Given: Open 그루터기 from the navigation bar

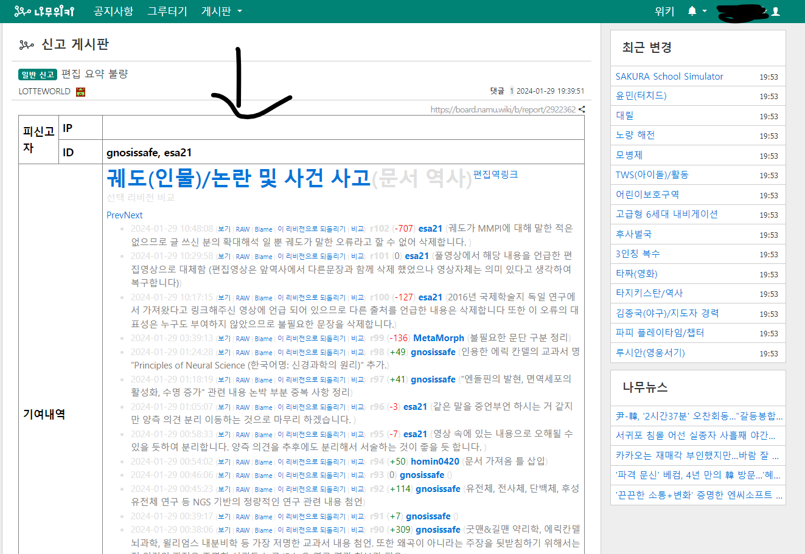Looking at the screenshot, I should 167,11.
